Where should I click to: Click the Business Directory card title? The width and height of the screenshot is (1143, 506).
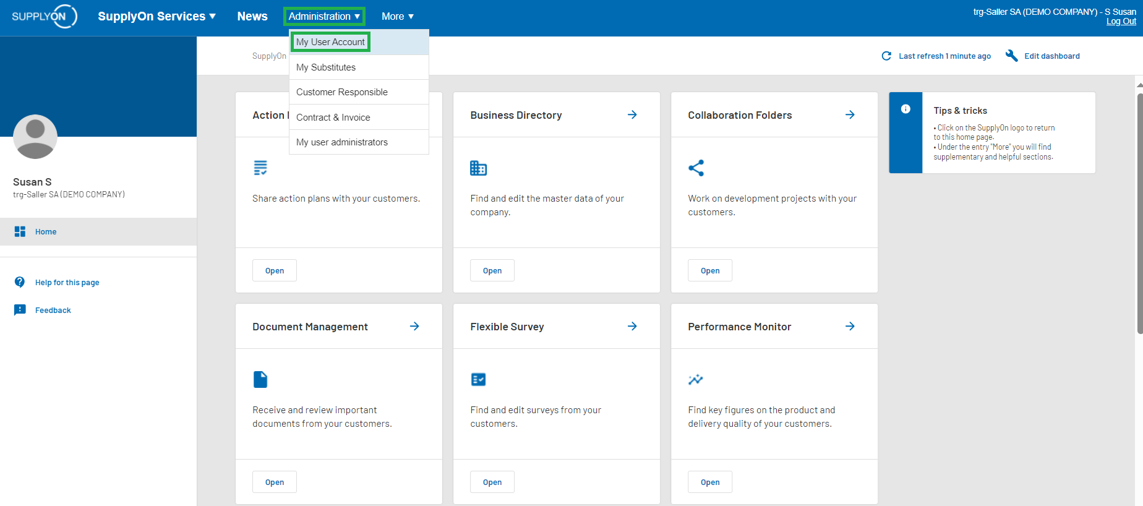pos(516,115)
